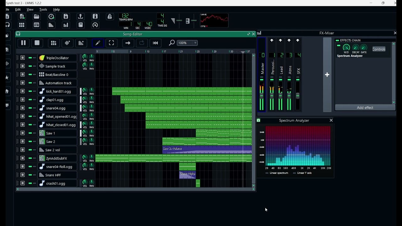Click the Export project upload icon
This screenshot has height=226, width=402.
(80, 17)
